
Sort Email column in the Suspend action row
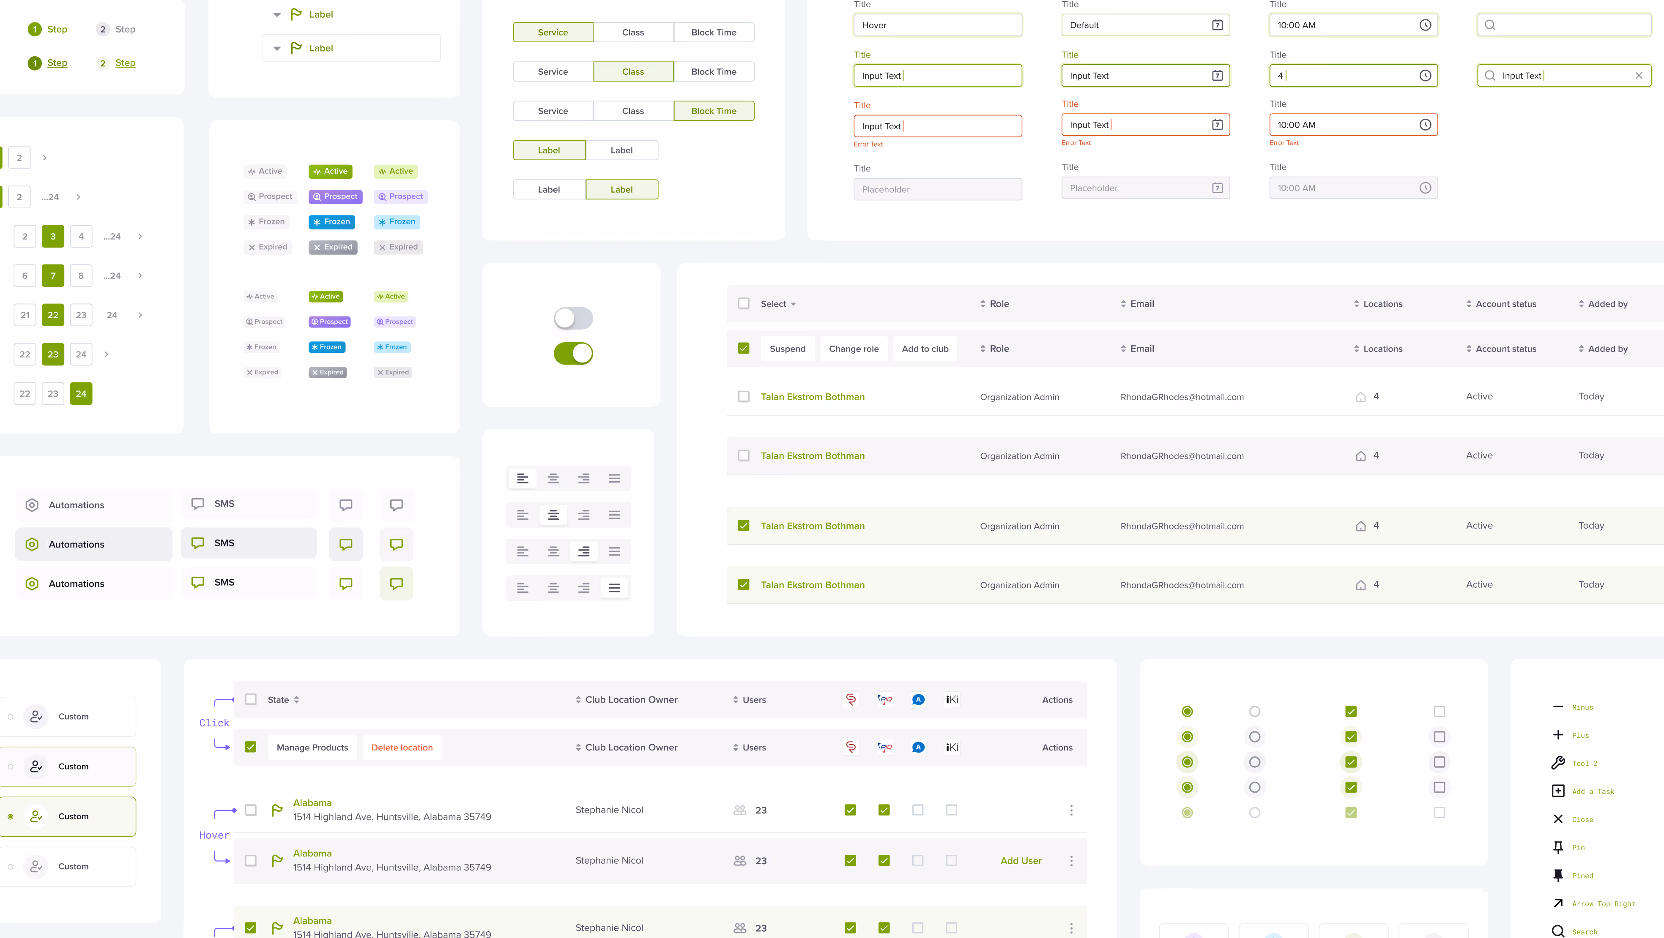tap(1123, 349)
